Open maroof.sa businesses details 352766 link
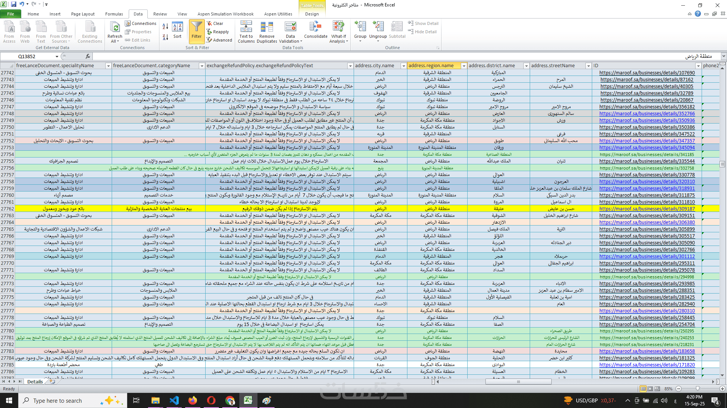This screenshot has height=408, width=727. [x=647, y=114]
